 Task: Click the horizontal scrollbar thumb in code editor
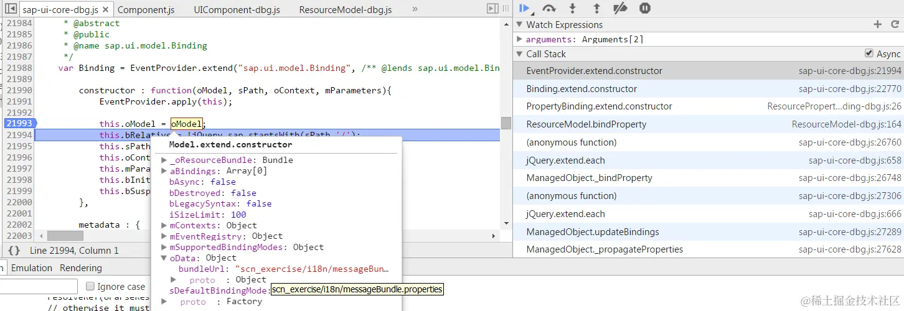(65, 236)
